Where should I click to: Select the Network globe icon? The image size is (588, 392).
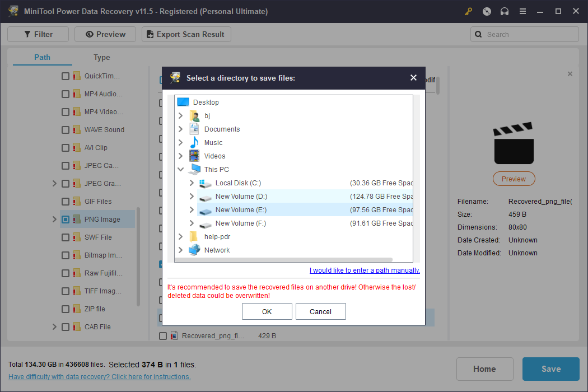point(194,250)
